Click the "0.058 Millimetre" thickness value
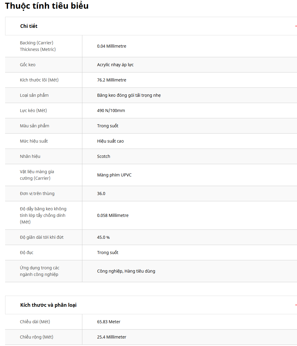 point(113,215)
